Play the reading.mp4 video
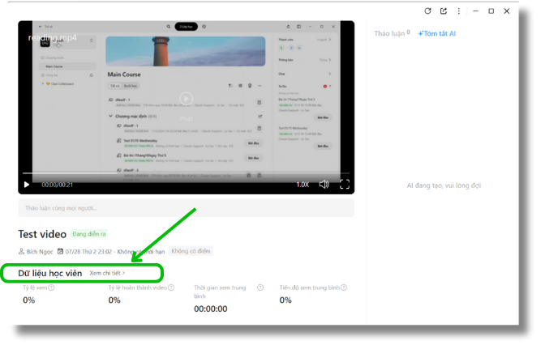This screenshot has height=345, width=545. 27,185
